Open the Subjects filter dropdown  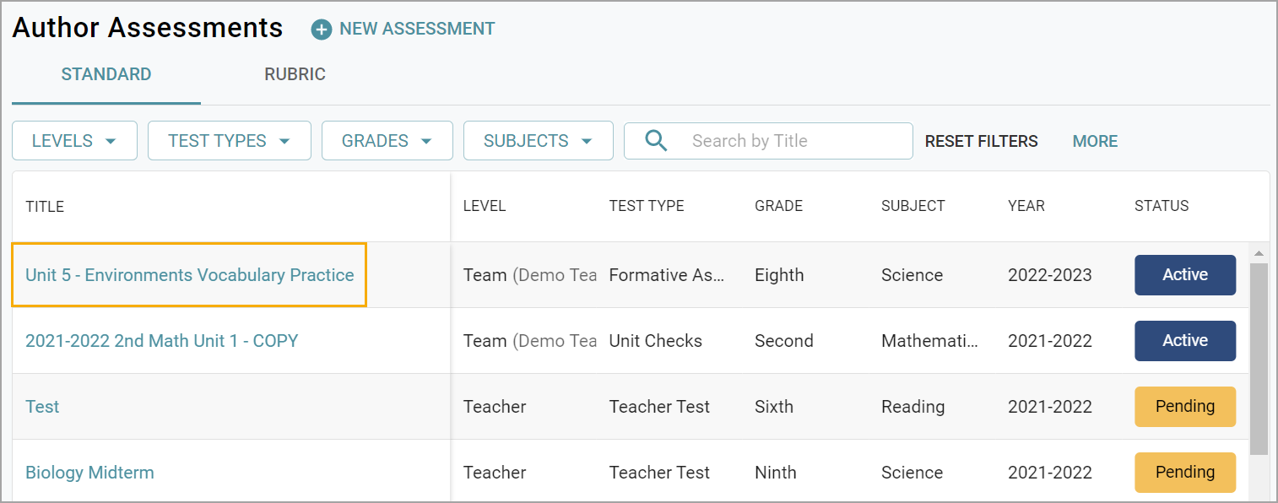(x=538, y=141)
